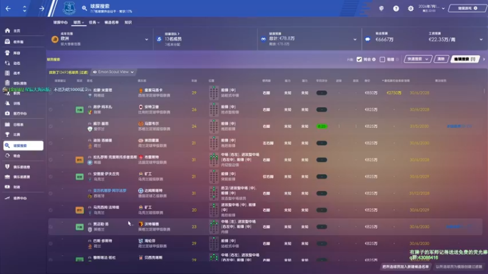Select row checkbox for 贾迈勒·恩 (沃特福德)
This screenshot has width=488, height=274.
click(x=51, y=227)
